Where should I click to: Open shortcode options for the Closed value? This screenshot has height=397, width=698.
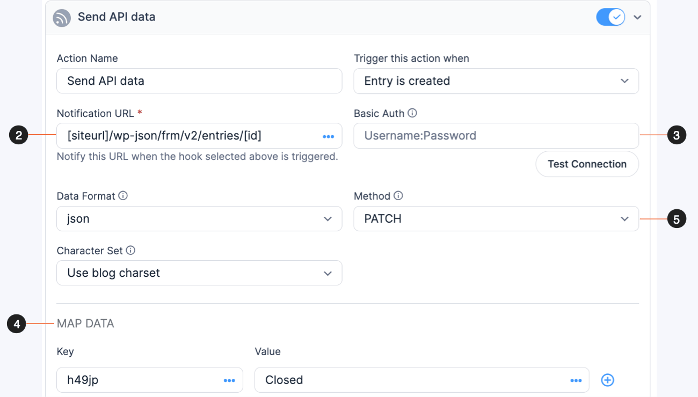[575, 380]
